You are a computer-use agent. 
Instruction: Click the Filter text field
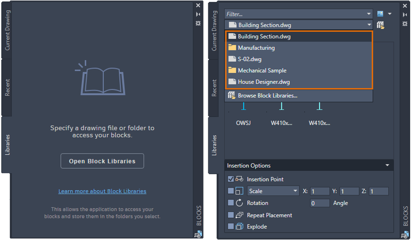point(295,14)
